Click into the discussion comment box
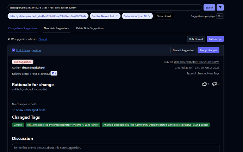Viewport: 243px width, 152px height. (116, 148)
